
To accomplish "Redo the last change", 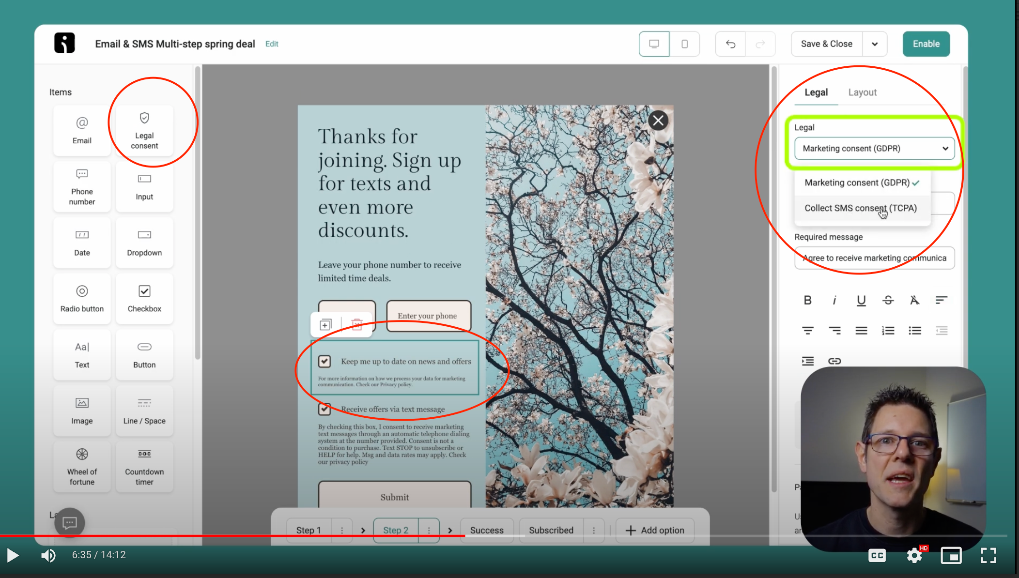I will tap(760, 44).
